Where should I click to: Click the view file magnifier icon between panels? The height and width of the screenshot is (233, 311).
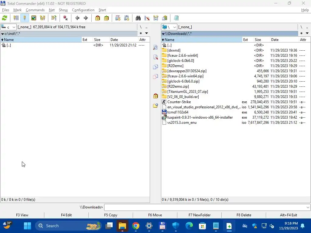155,47
